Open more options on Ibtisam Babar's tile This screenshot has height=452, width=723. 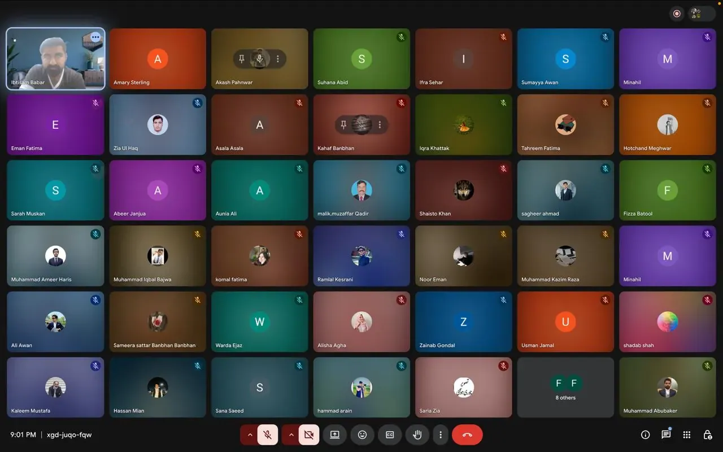click(x=95, y=37)
